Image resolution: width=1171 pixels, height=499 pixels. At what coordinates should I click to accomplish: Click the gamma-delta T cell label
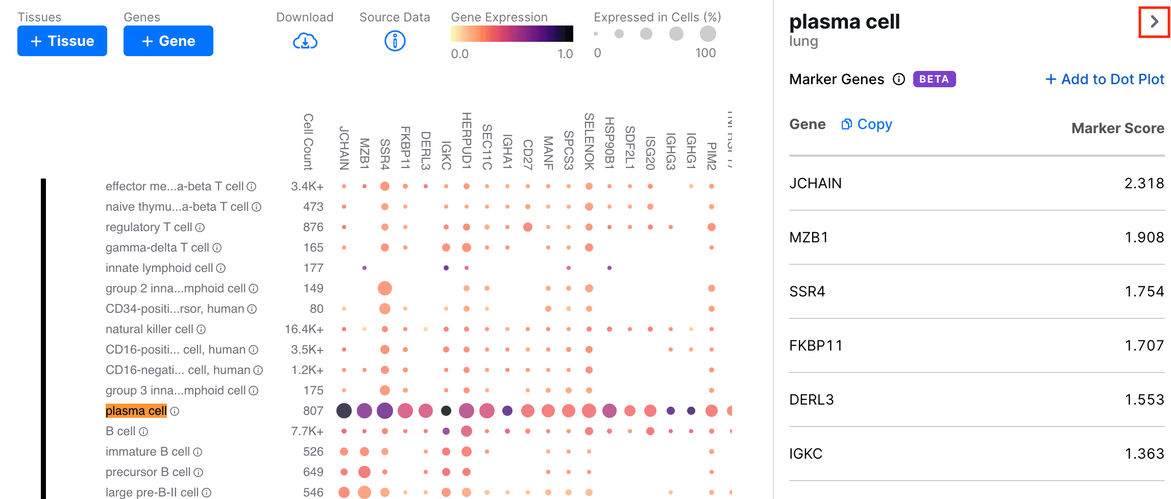click(157, 247)
